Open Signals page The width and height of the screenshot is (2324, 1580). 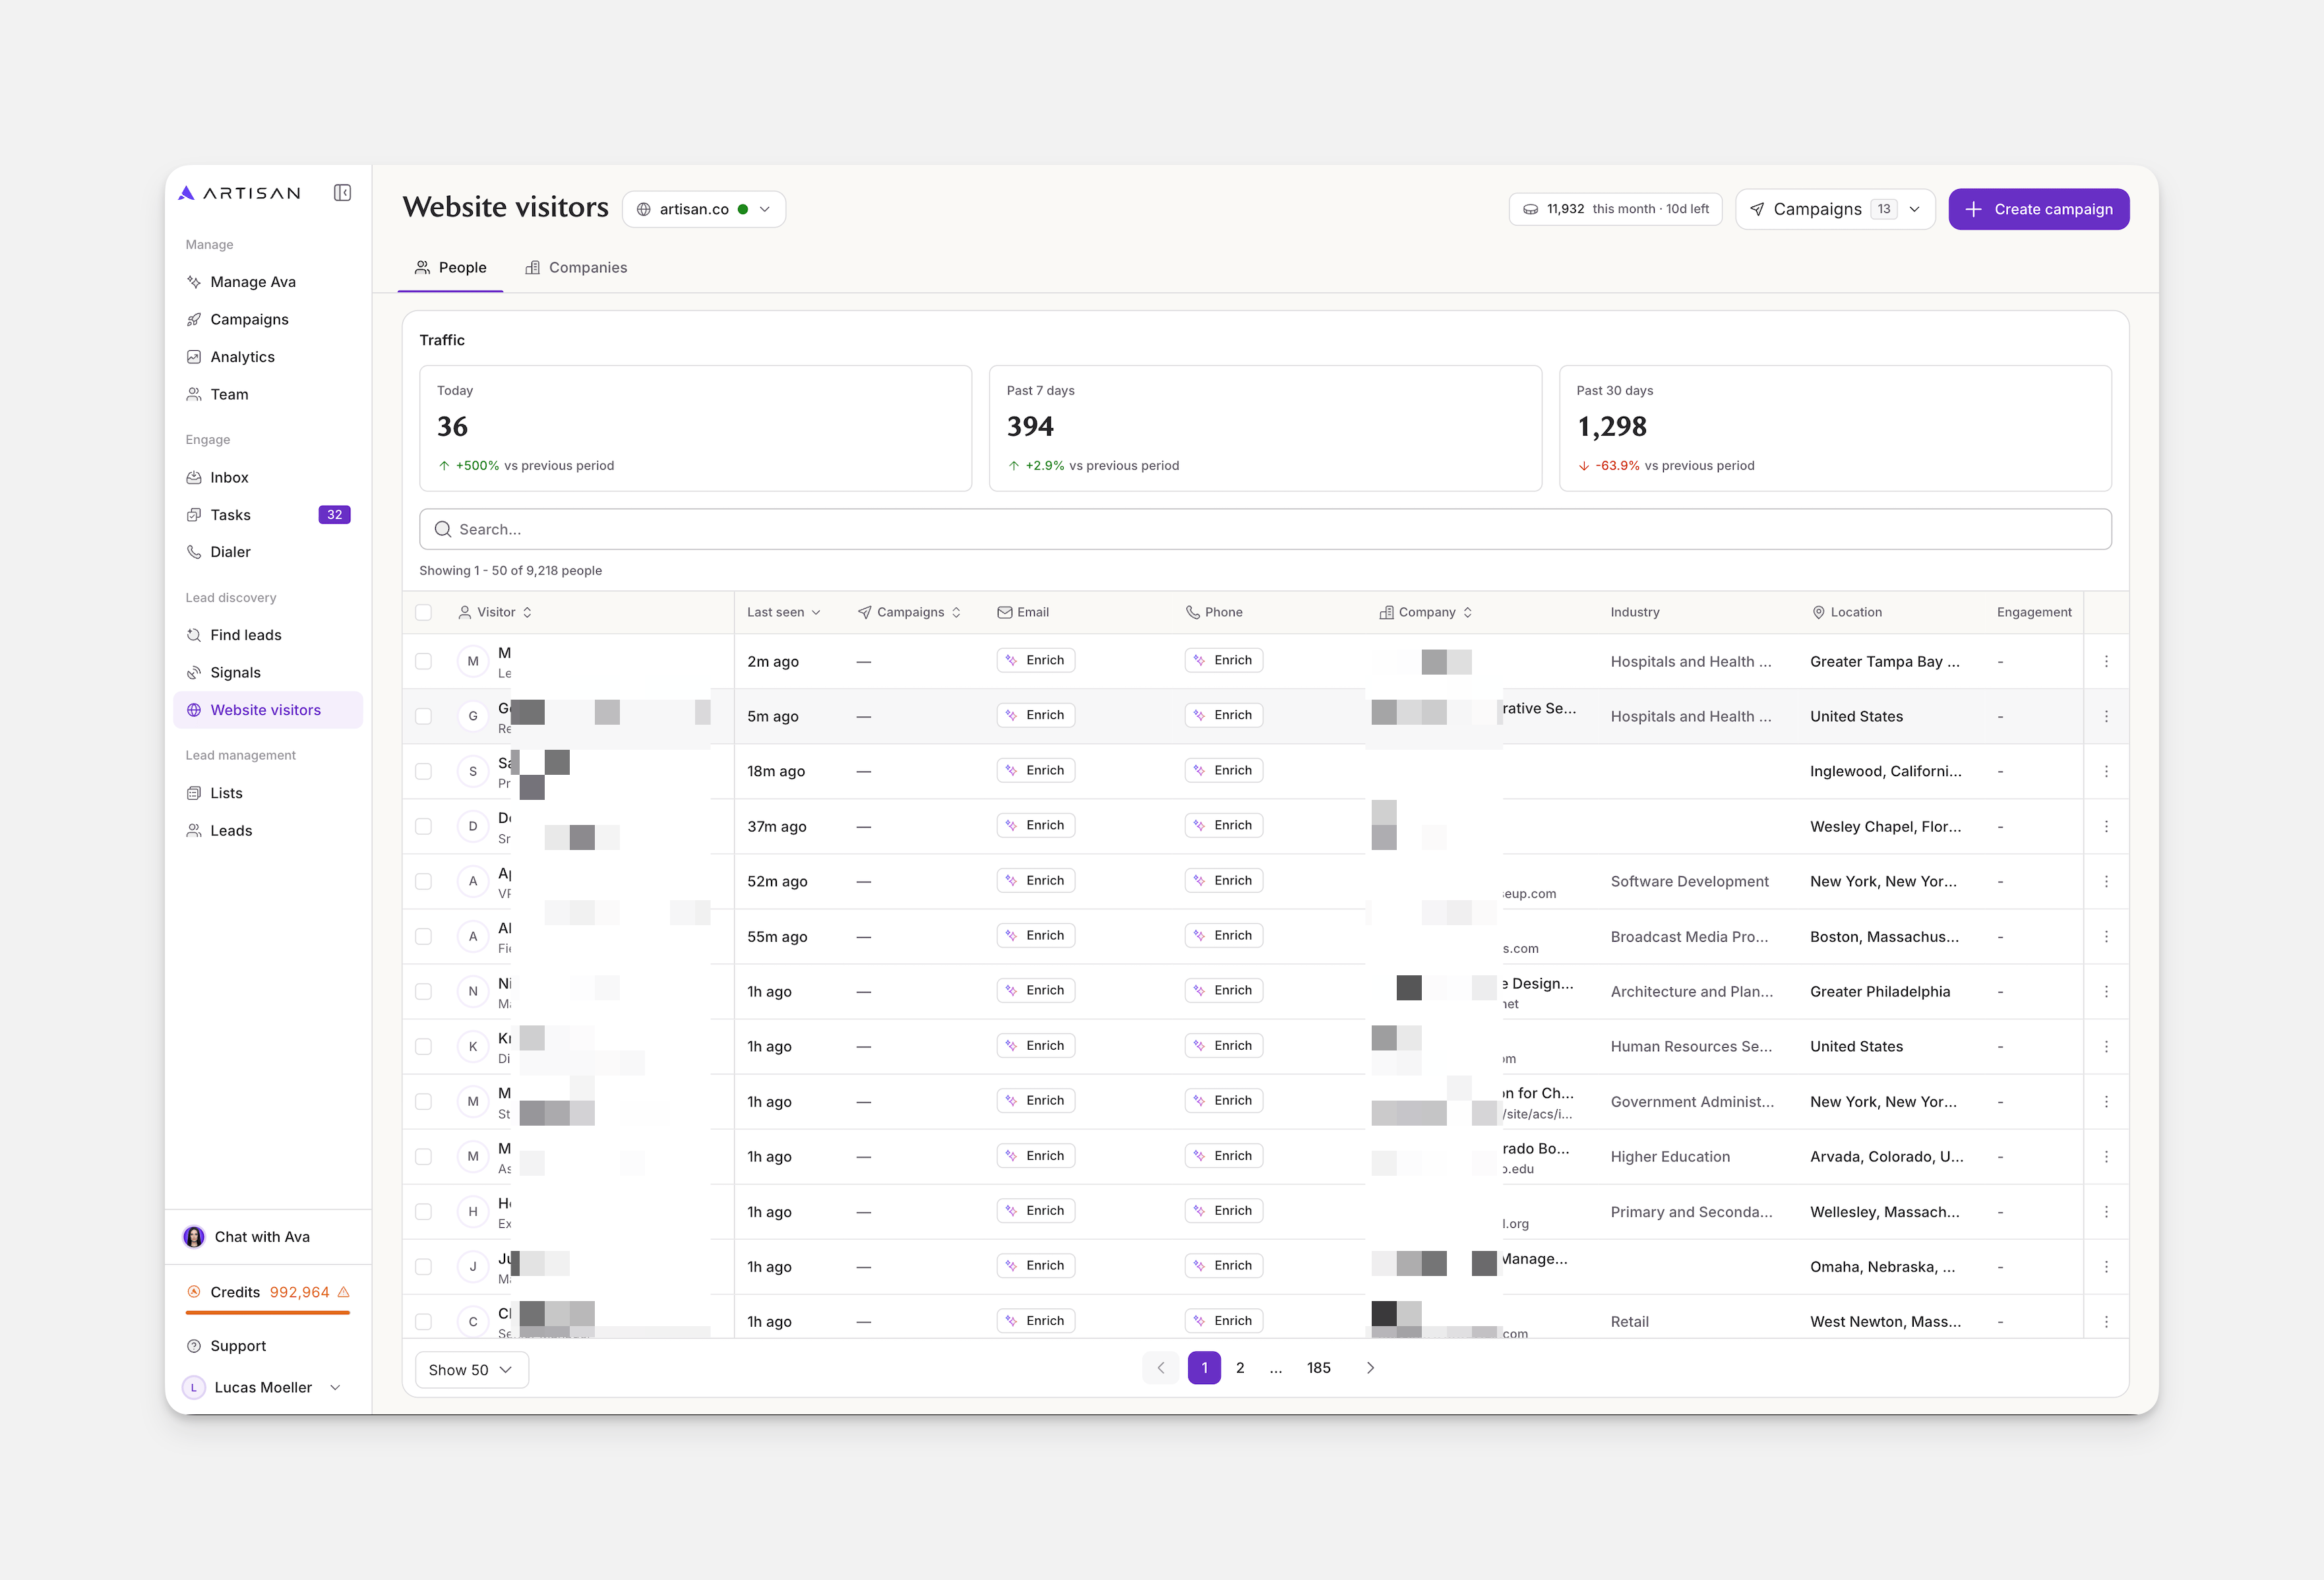click(x=268, y=672)
